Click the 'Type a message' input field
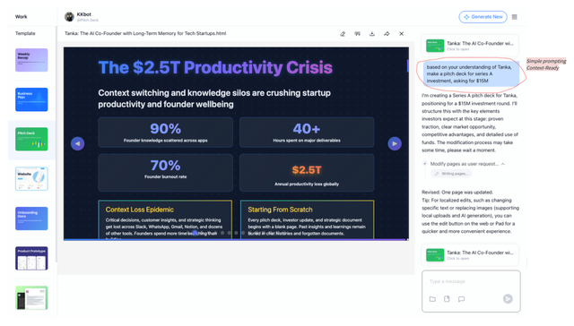The width and height of the screenshot is (574, 326). pyautogui.click(x=471, y=281)
